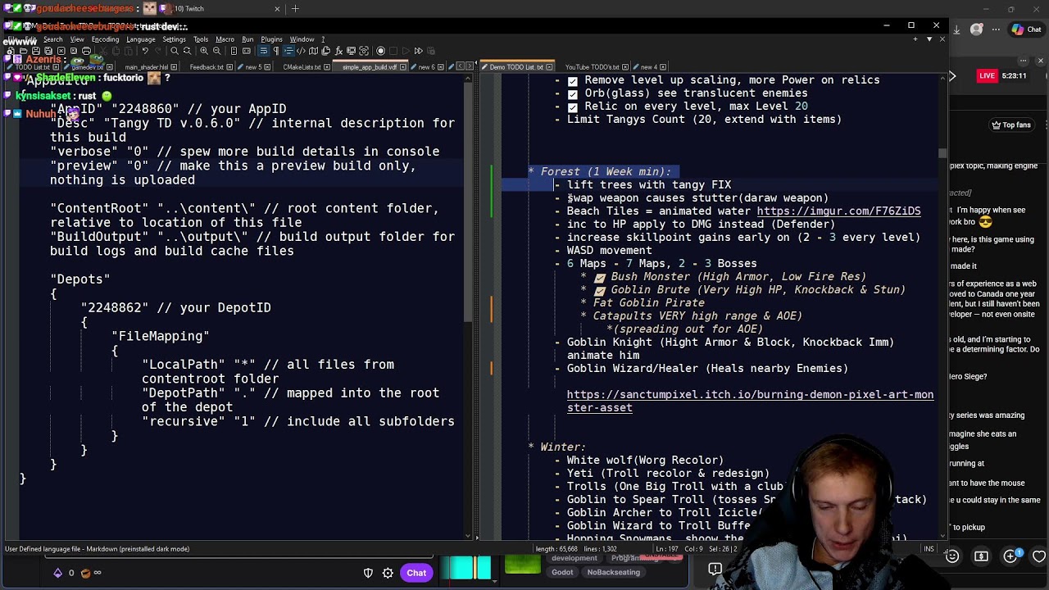Click the left pane tab scroll-right arrow

(x=470, y=66)
